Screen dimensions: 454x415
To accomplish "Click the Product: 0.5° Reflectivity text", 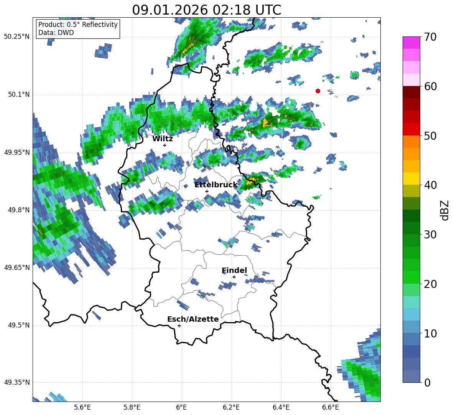I will click(78, 24).
